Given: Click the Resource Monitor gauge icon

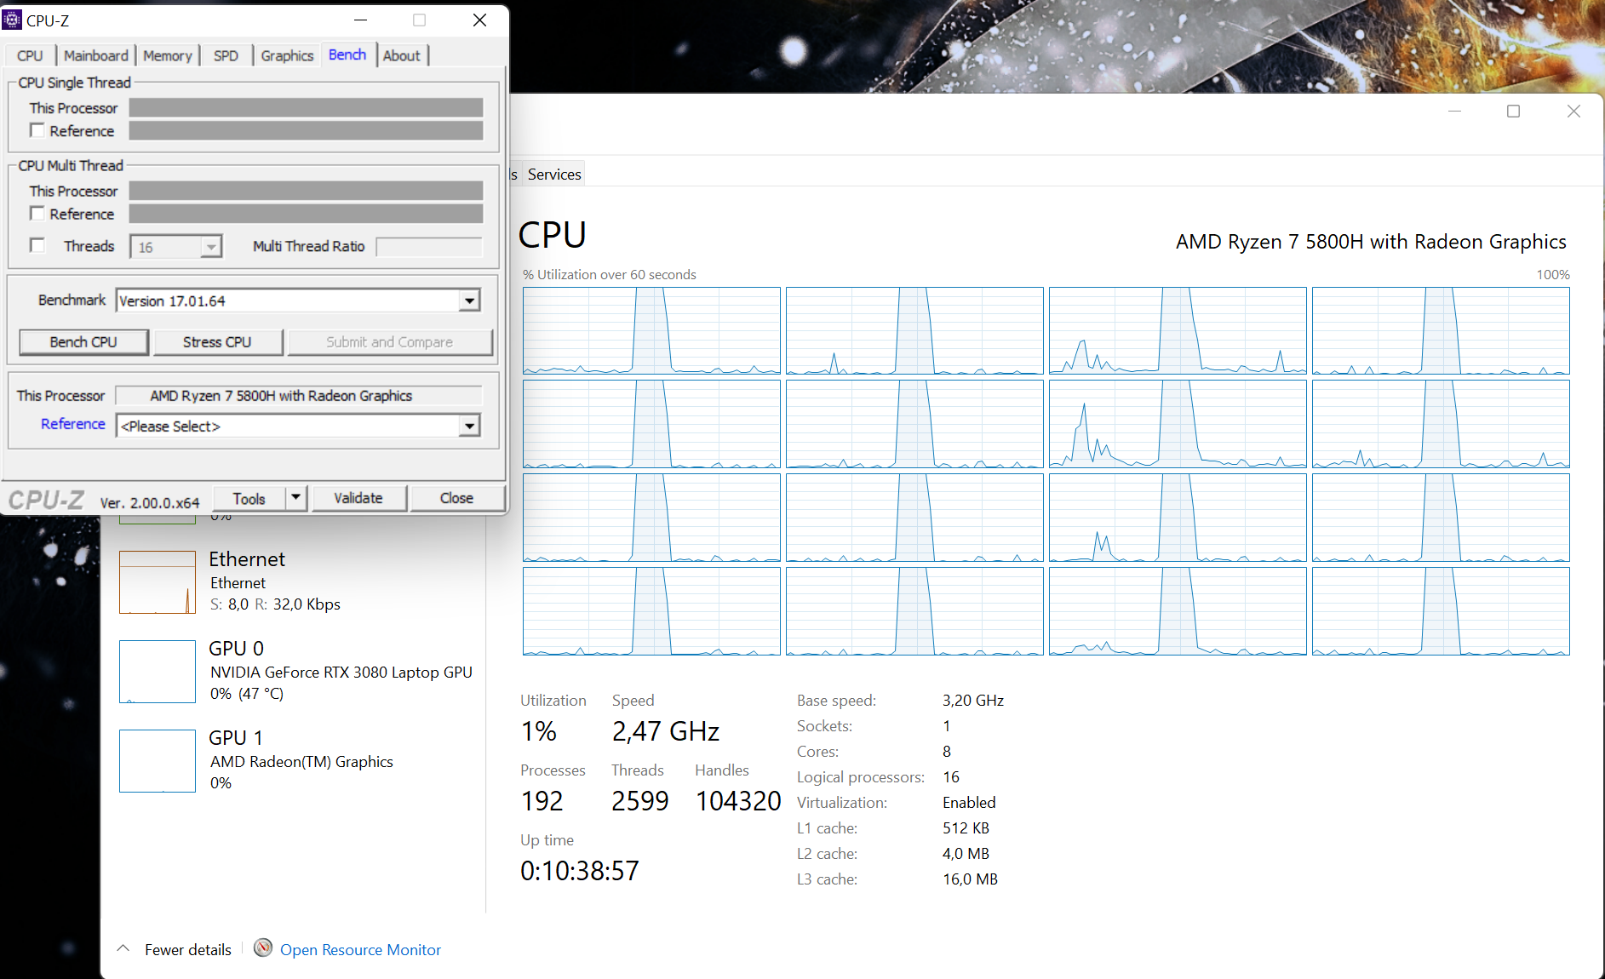Looking at the screenshot, I should (x=263, y=948).
